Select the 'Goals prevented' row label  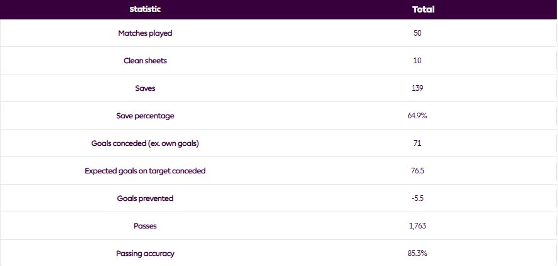[x=145, y=198]
